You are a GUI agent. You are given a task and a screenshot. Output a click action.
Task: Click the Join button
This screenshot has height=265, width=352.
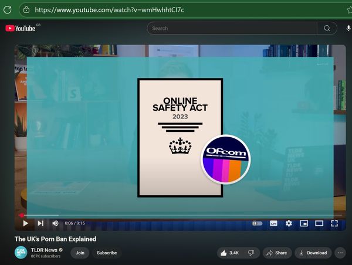click(x=80, y=253)
